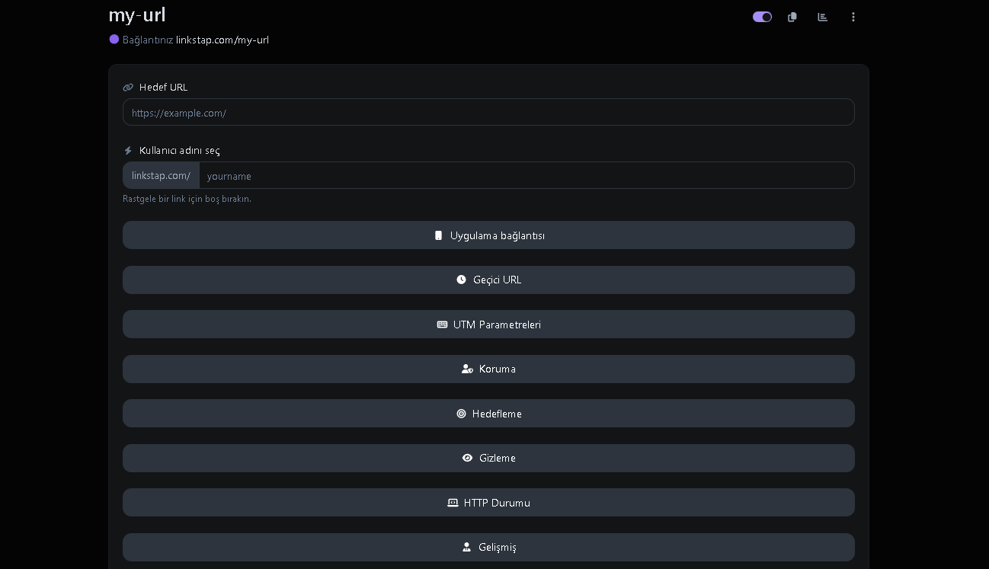
Task: Expand the Geçici URL section
Action: click(x=488, y=280)
